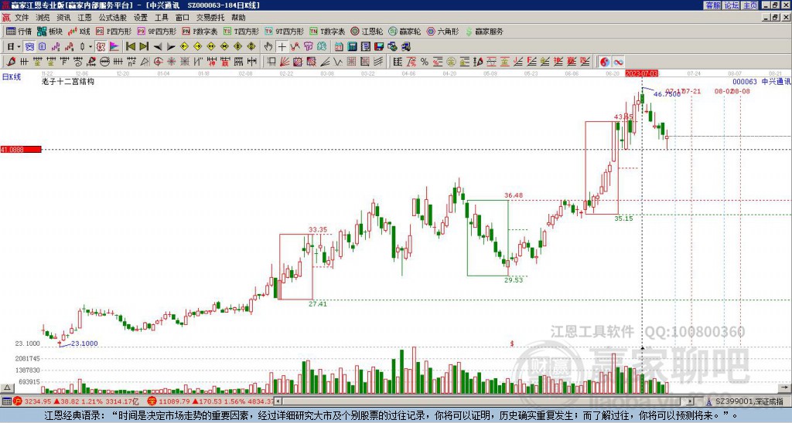Open the 六角形 hexagon tool
792x423 pixels.
click(x=442, y=31)
